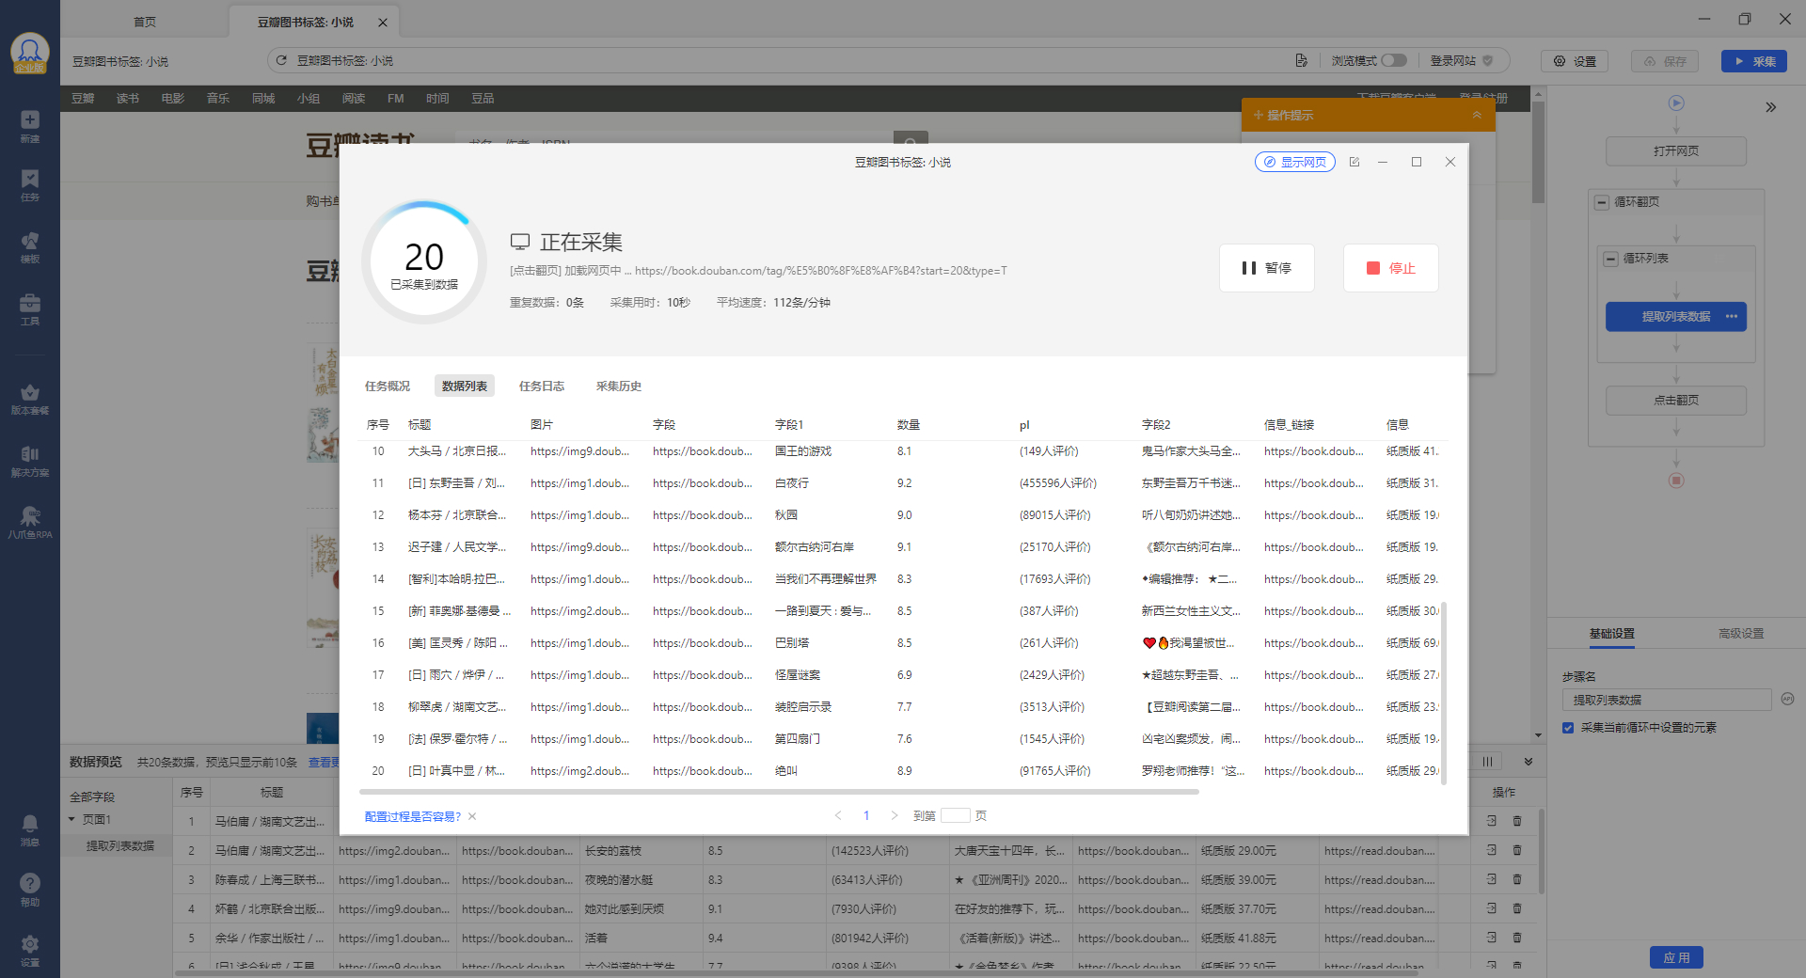Collapse the 操作提示 panel

click(x=1477, y=115)
